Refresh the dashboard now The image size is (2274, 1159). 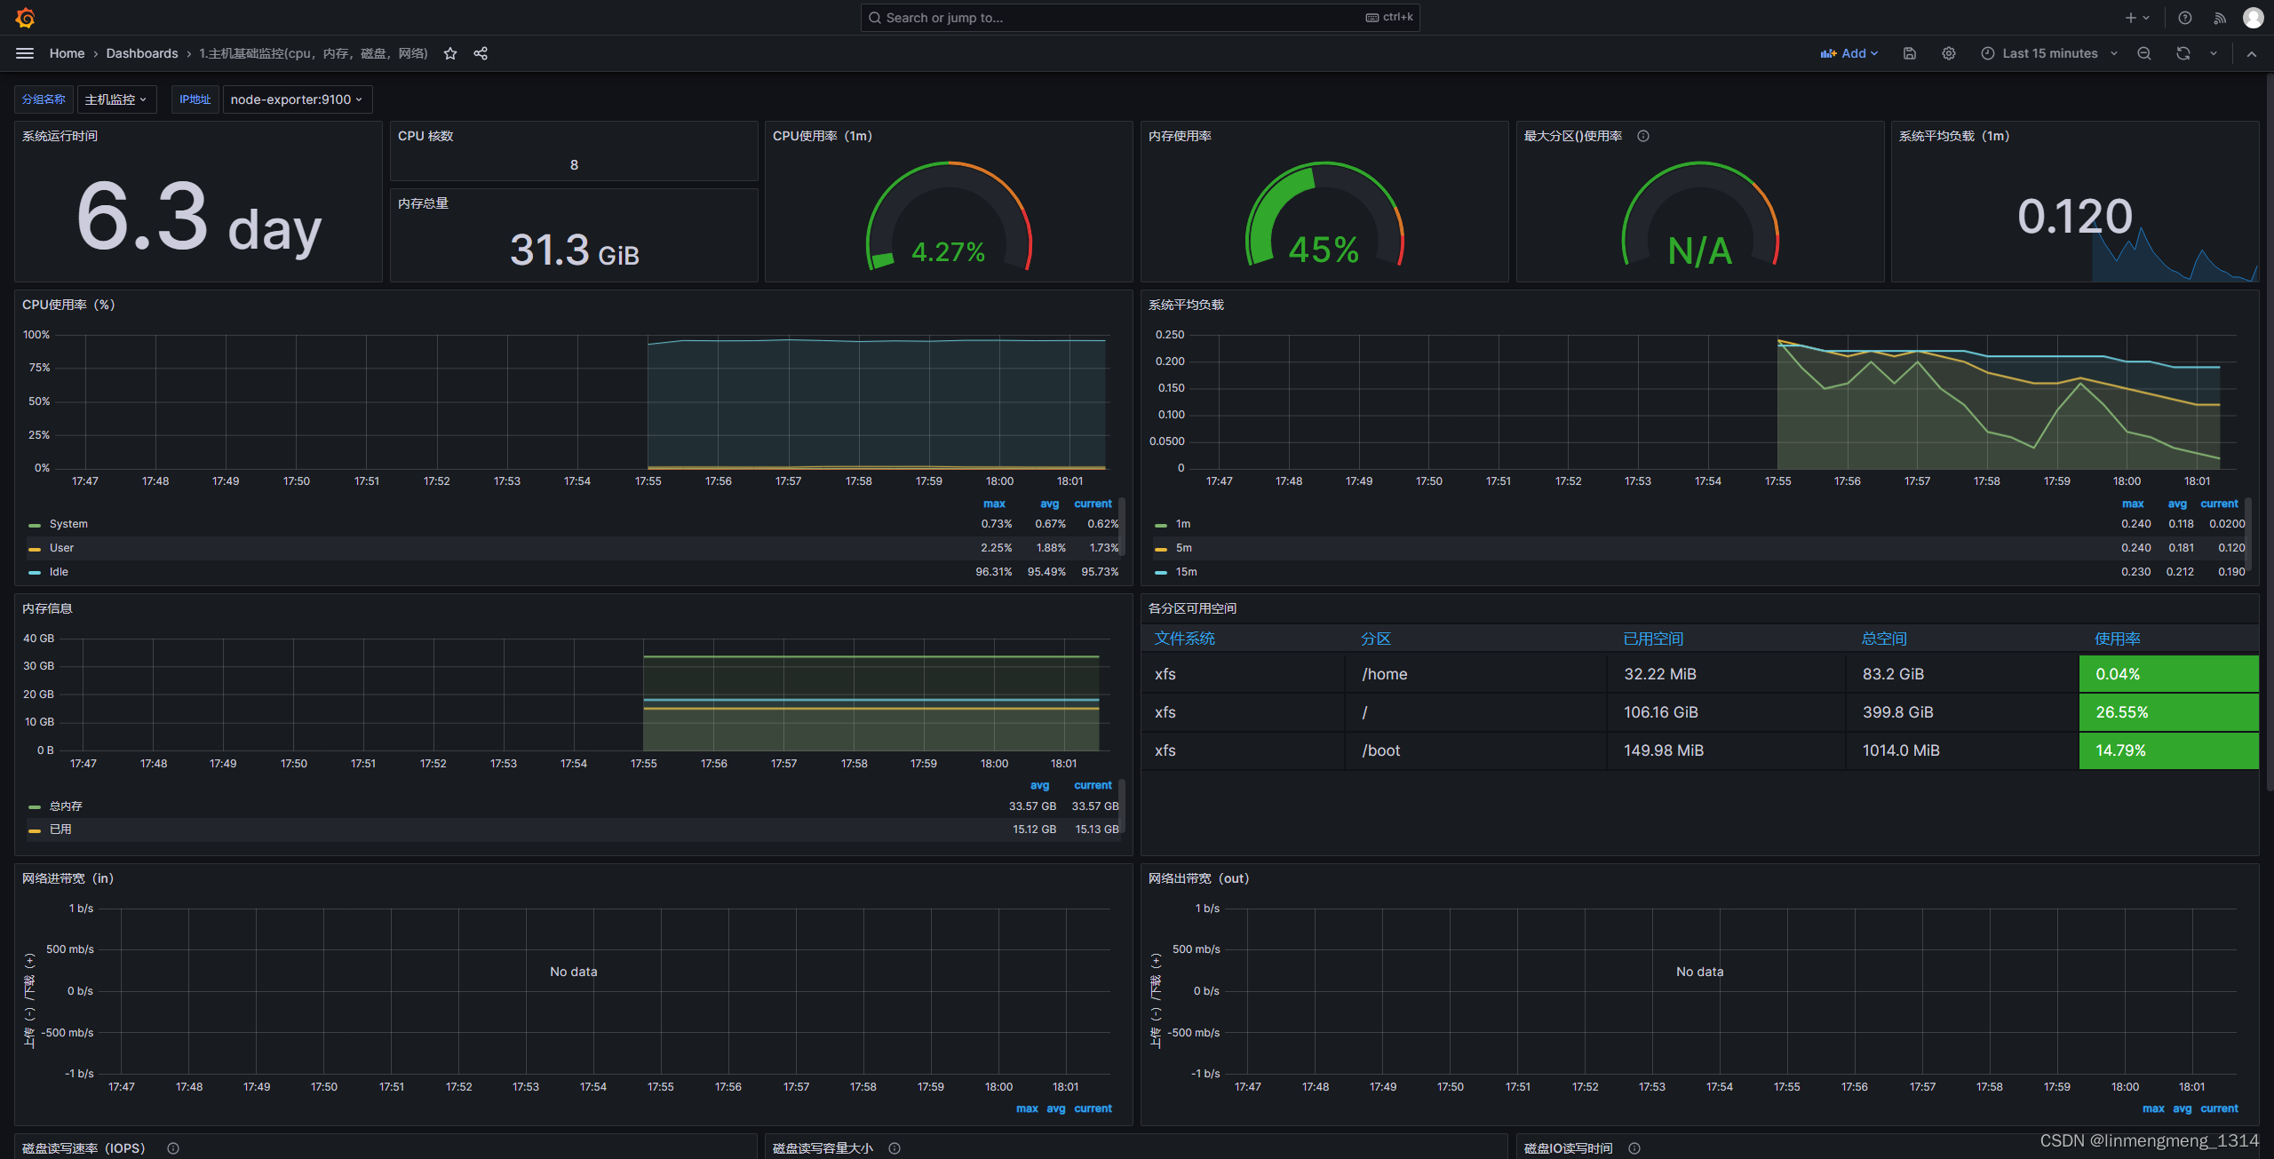(2183, 53)
